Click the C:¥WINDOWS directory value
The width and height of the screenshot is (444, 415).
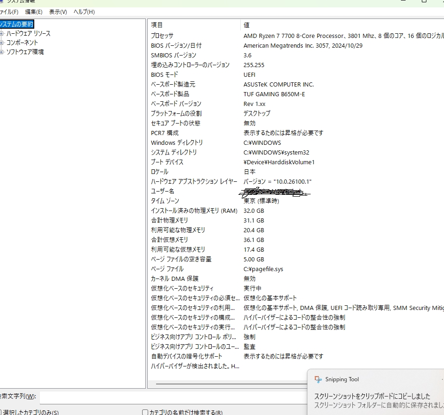click(262, 142)
